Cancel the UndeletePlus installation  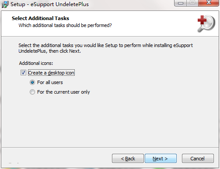click(198, 159)
